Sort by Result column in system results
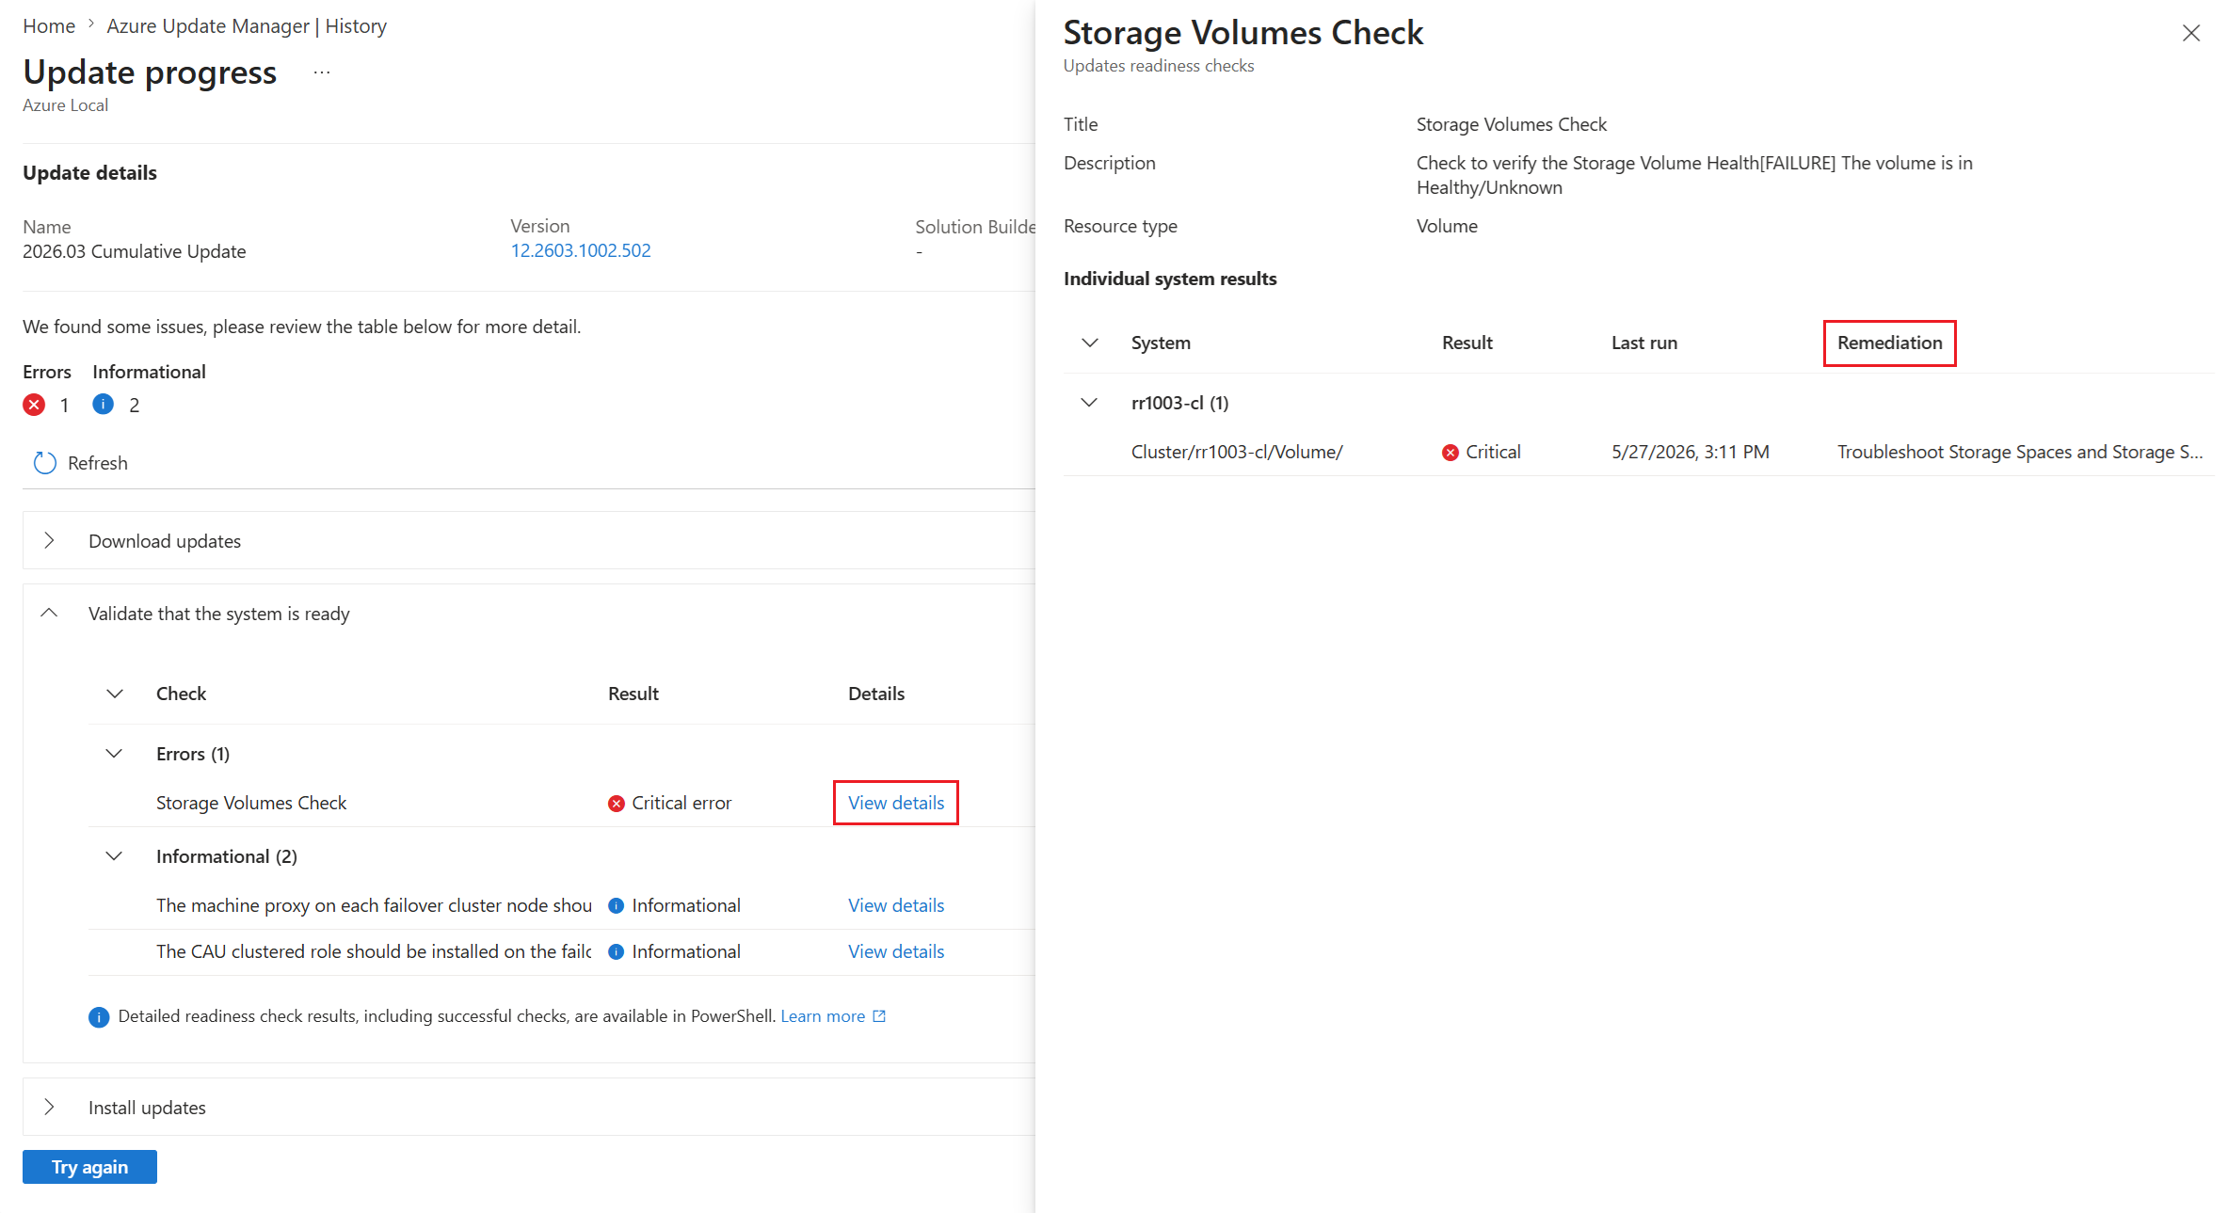Image resolution: width=2228 pixels, height=1213 pixels. [x=1467, y=343]
